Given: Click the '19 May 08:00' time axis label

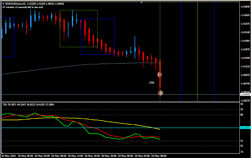Looking at the screenshot, I should [159, 156].
